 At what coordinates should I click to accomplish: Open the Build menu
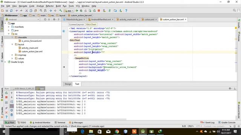[x=58, y=6]
